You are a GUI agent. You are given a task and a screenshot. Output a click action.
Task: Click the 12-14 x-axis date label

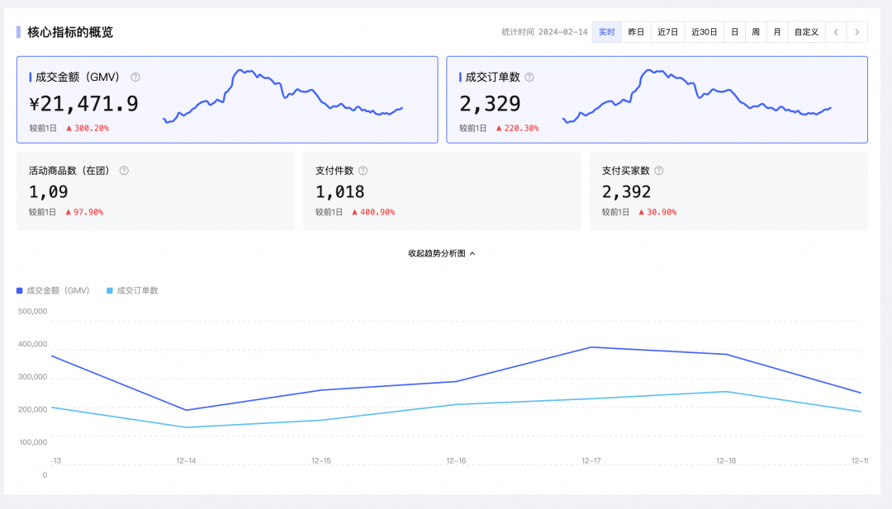coord(186,460)
